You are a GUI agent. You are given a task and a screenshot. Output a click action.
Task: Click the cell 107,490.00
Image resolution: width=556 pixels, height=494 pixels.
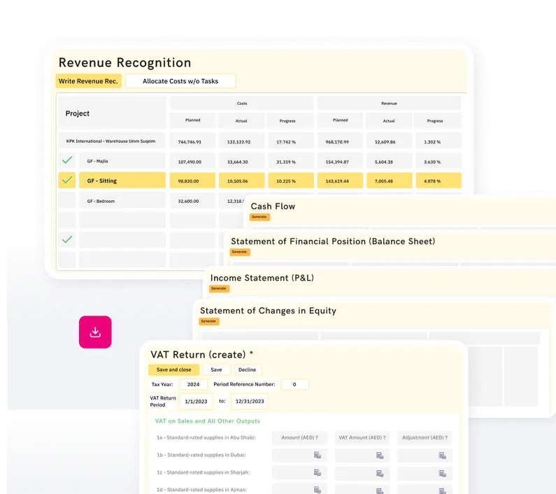[x=192, y=161]
